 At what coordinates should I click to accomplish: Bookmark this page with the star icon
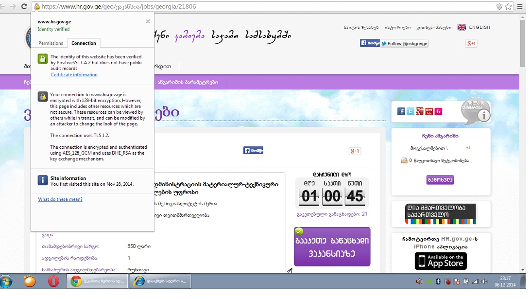tap(508, 6)
